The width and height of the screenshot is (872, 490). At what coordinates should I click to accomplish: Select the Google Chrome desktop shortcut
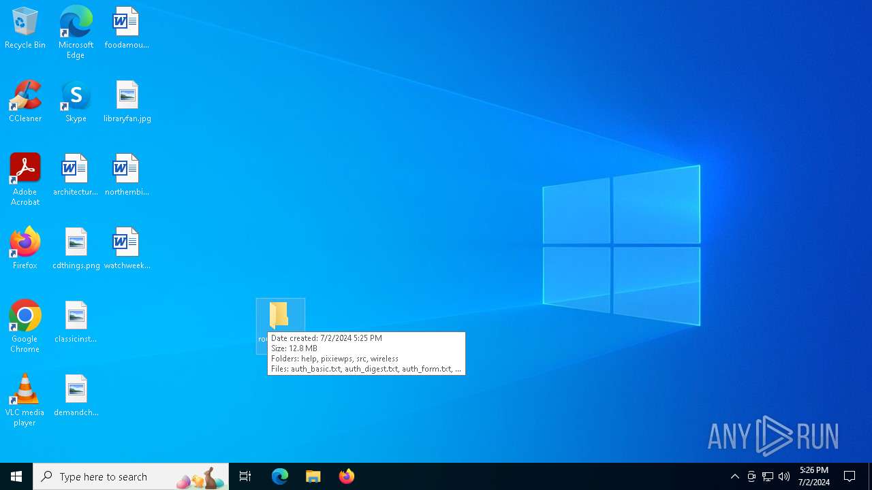pyautogui.click(x=25, y=326)
